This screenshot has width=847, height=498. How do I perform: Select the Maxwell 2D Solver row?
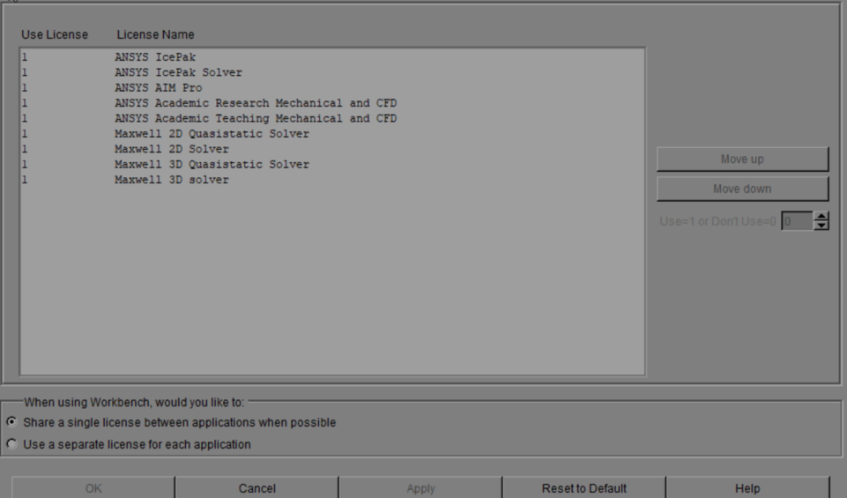pyautogui.click(x=332, y=149)
